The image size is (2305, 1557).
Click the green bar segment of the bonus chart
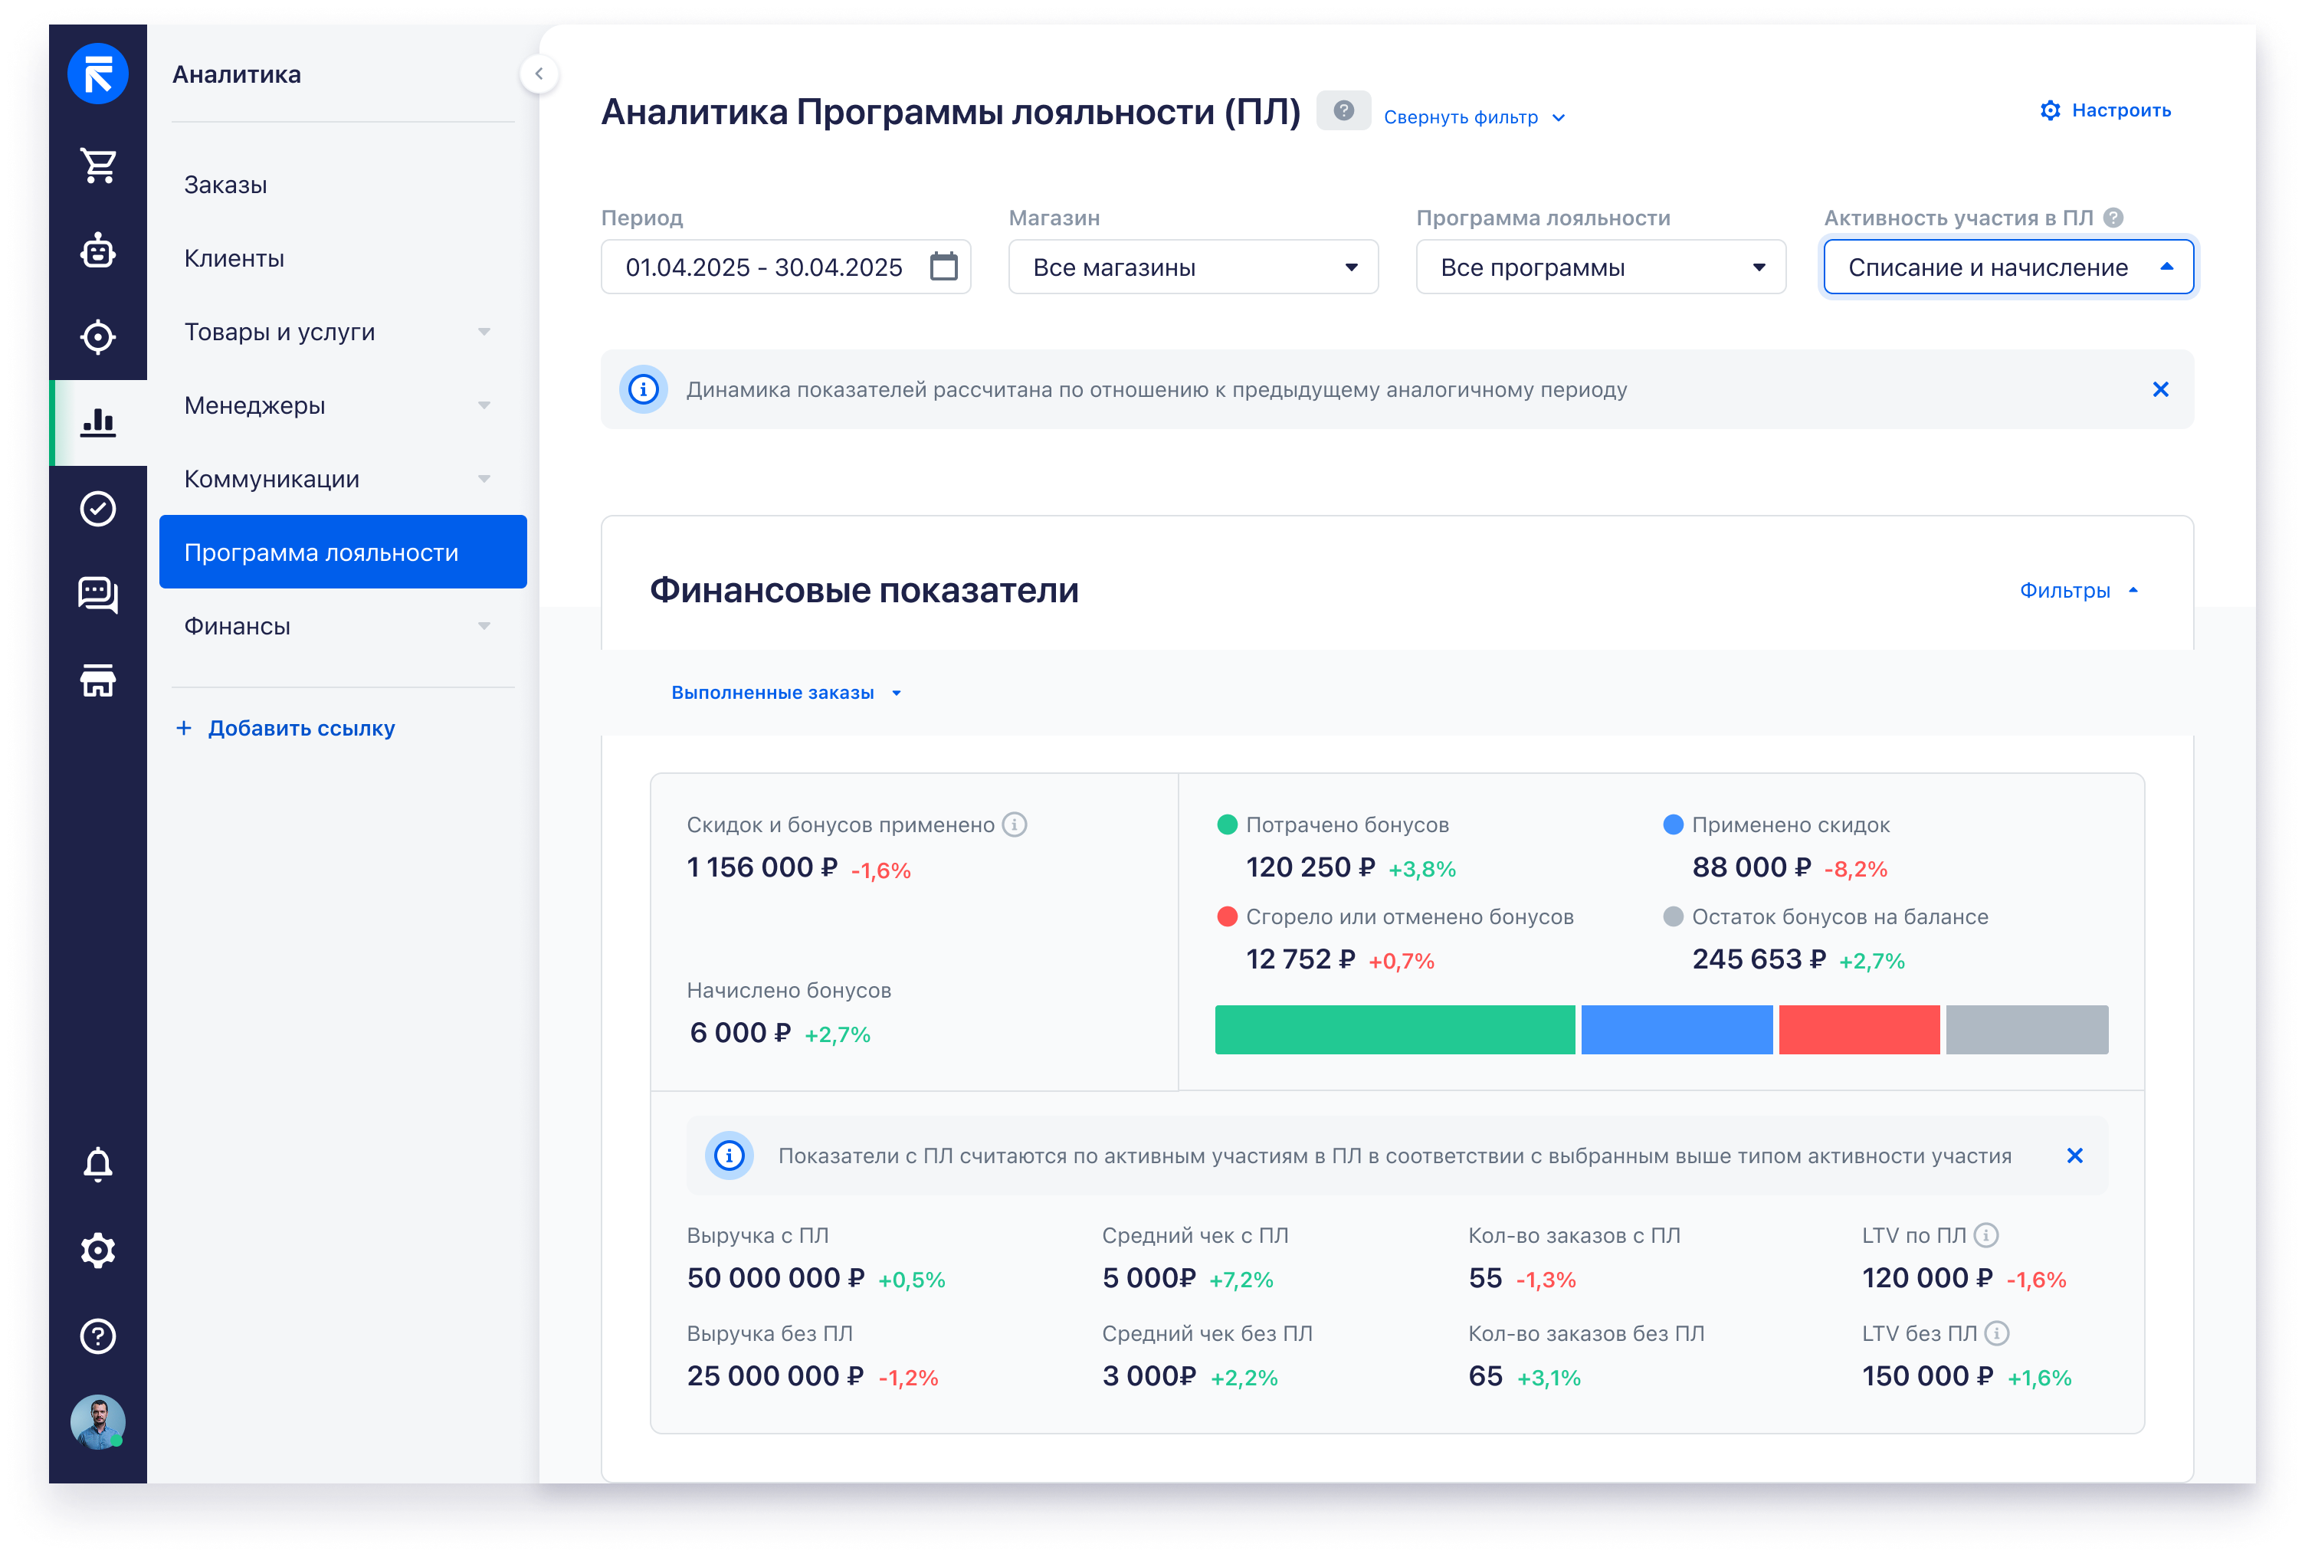click(1395, 1029)
